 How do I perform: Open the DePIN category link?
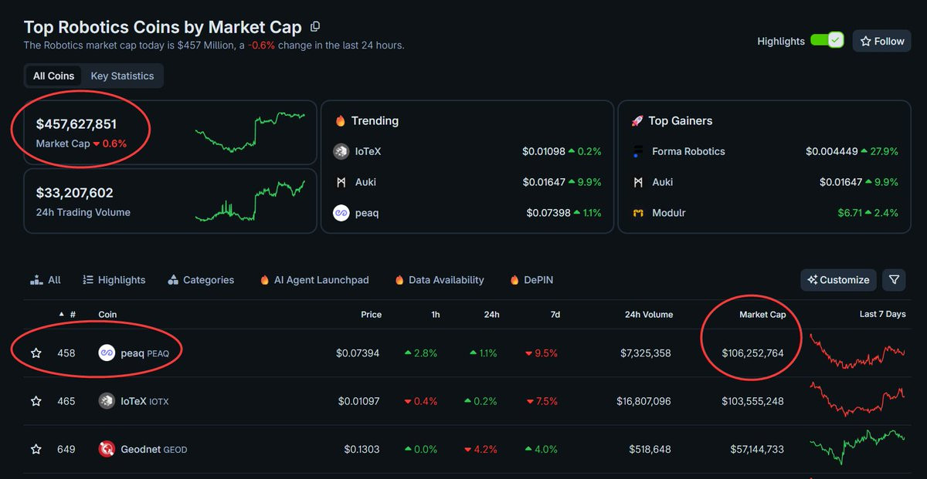[531, 280]
